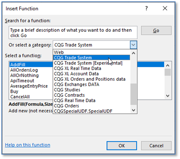
Task: Click up arrow in function list scrollbar
Action: click(x=168, y=66)
